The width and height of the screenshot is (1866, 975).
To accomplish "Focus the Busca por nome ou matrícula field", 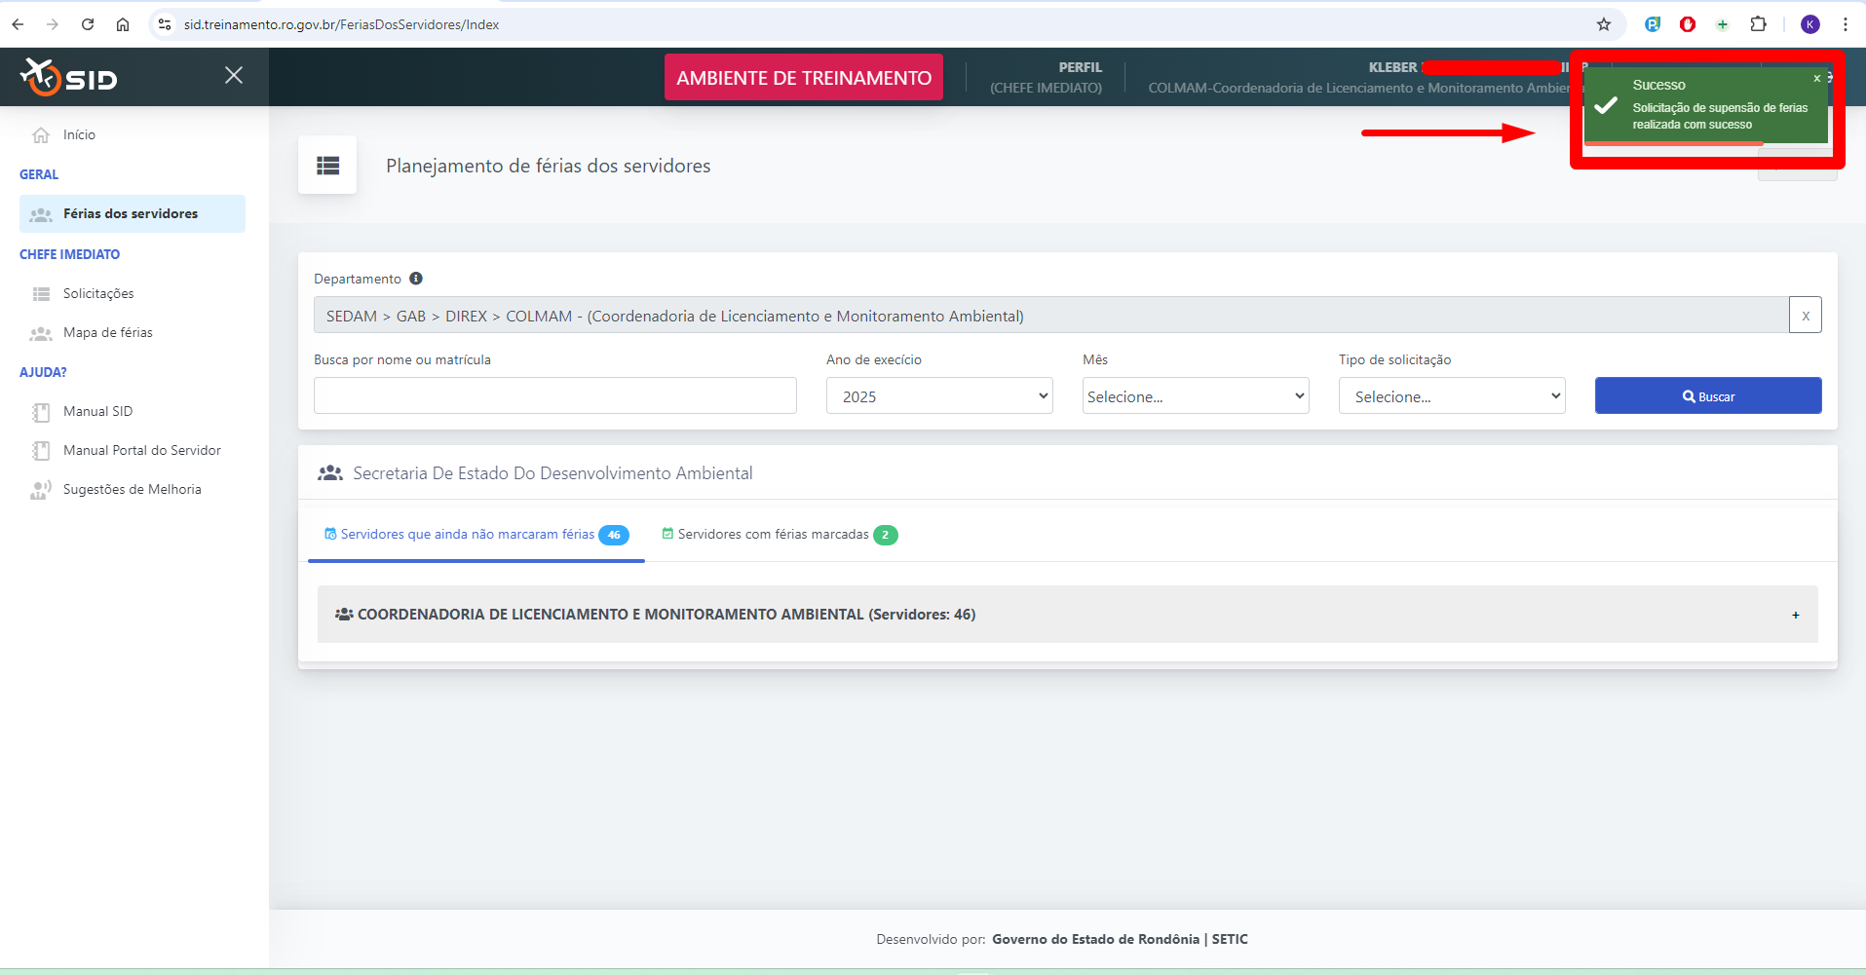I will click(x=555, y=395).
